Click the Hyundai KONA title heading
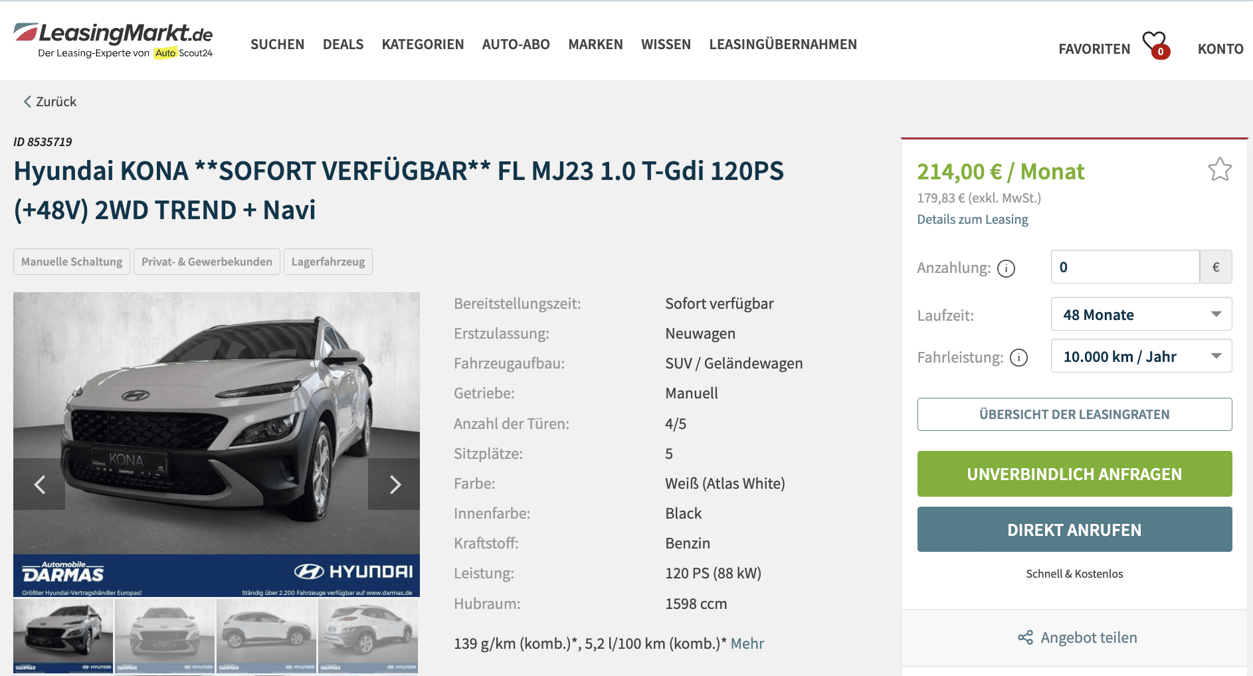The width and height of the screenshot is (1253, 676). (399, 191)
